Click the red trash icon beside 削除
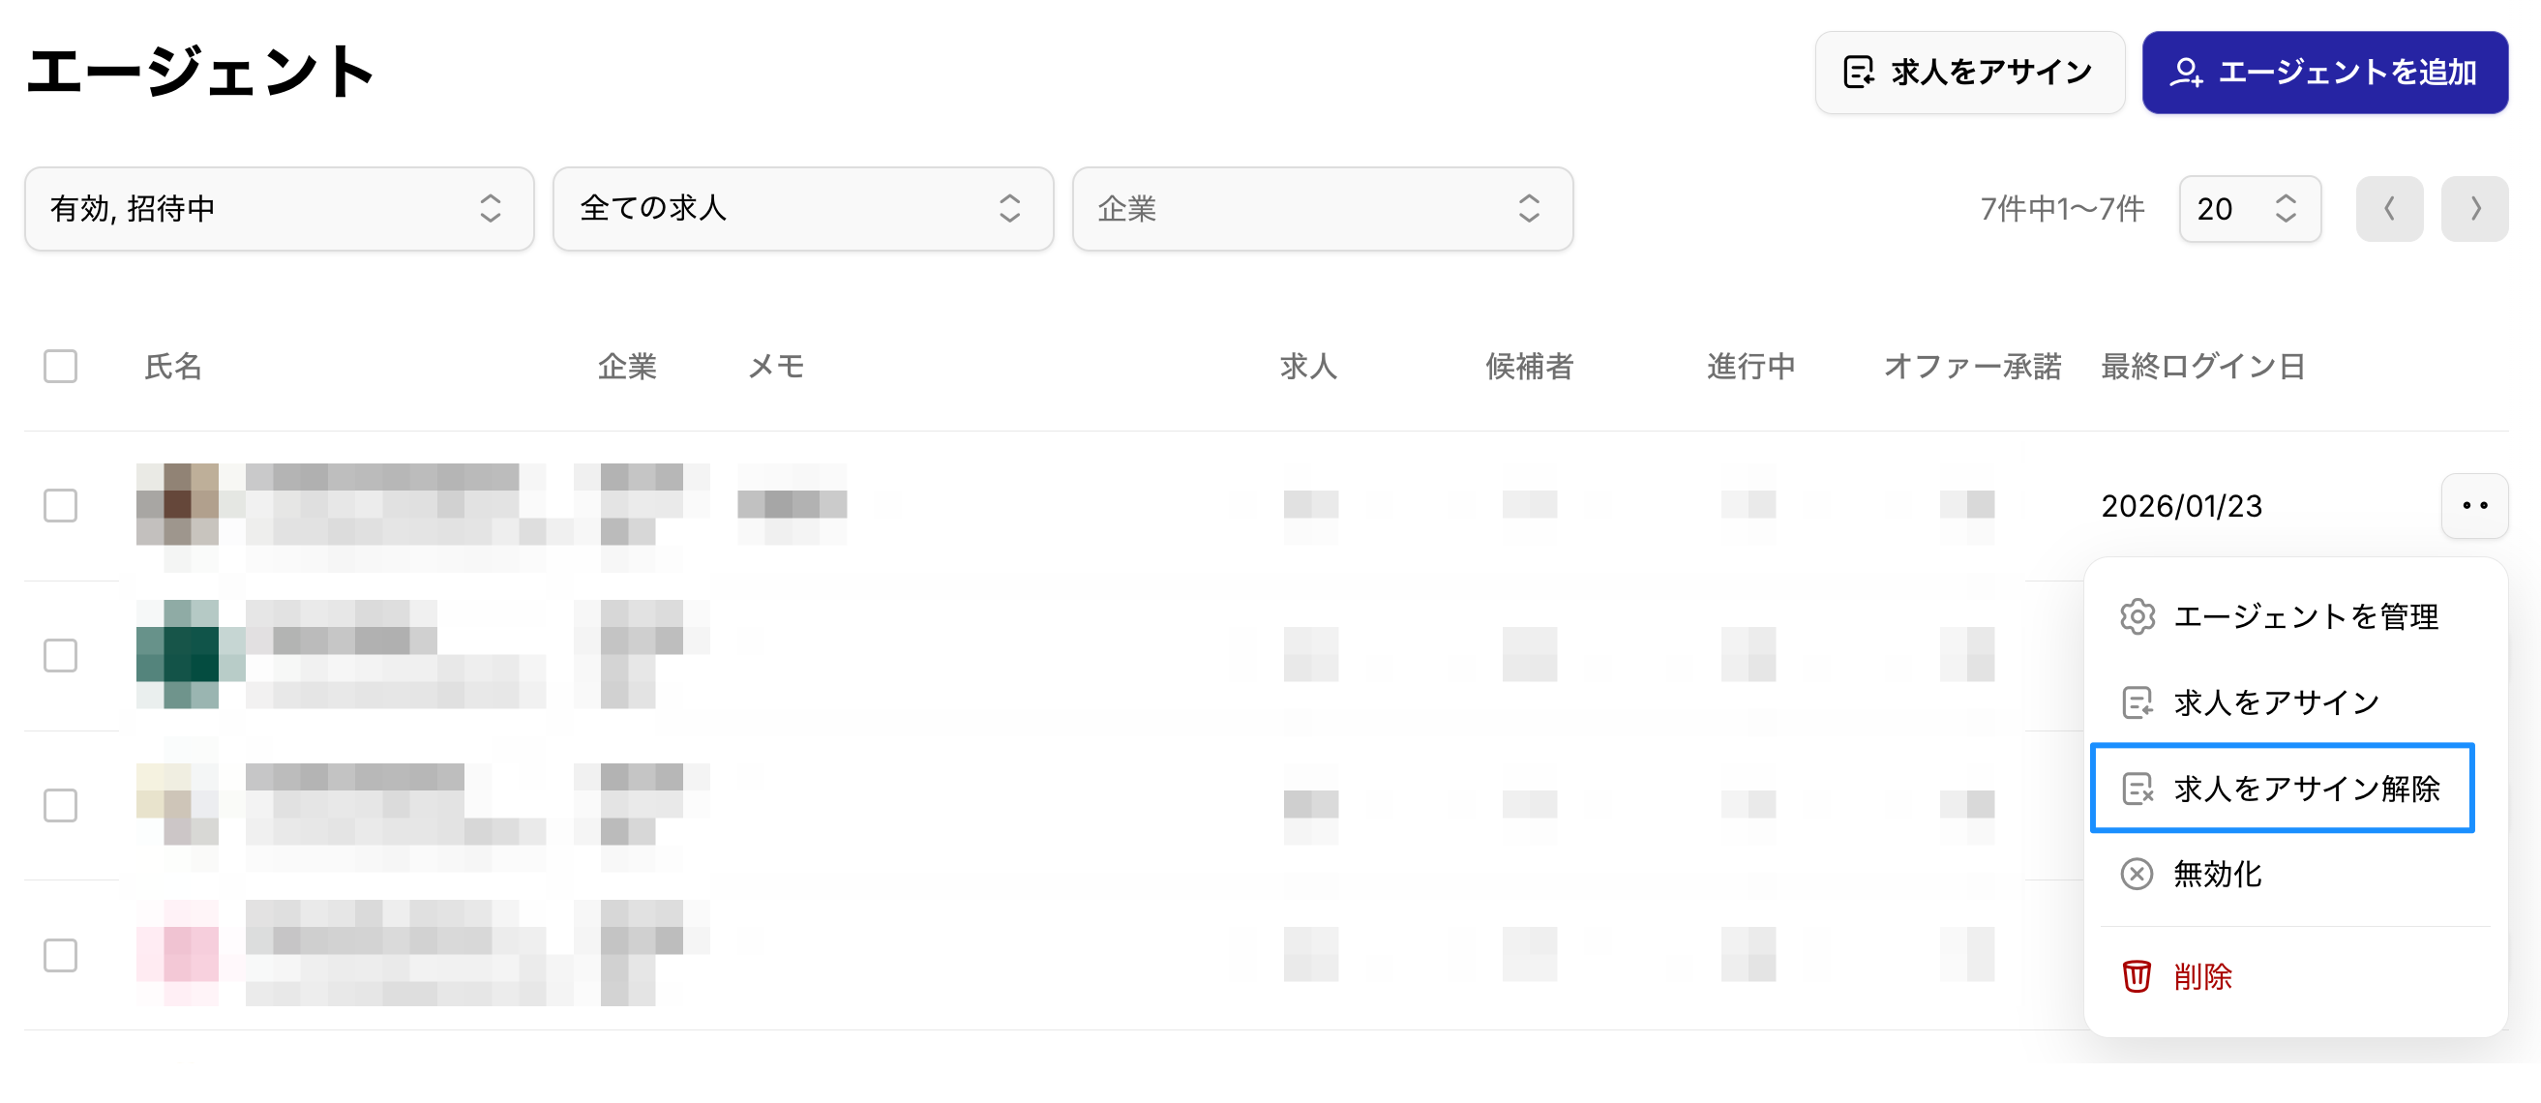 [x=2137, y=976]
